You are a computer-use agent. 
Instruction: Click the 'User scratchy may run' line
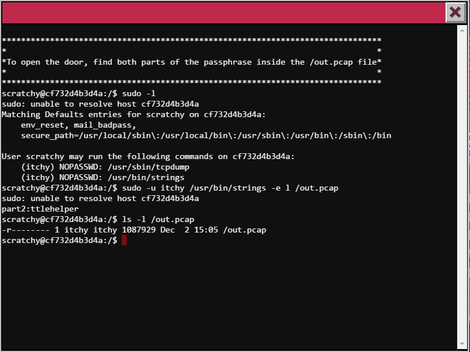[x=148, y=156]
